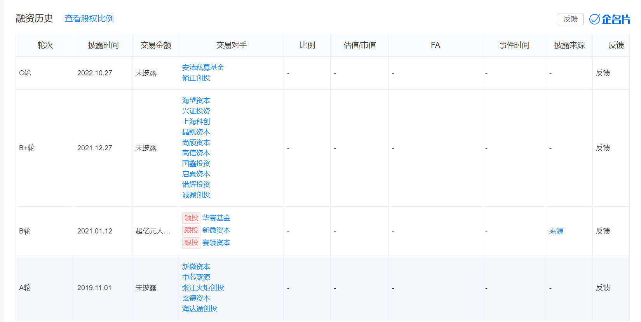Click 反馈 in the C轮 row
The width and height of the screenshot is (641, 322).
tap(603, 73)
